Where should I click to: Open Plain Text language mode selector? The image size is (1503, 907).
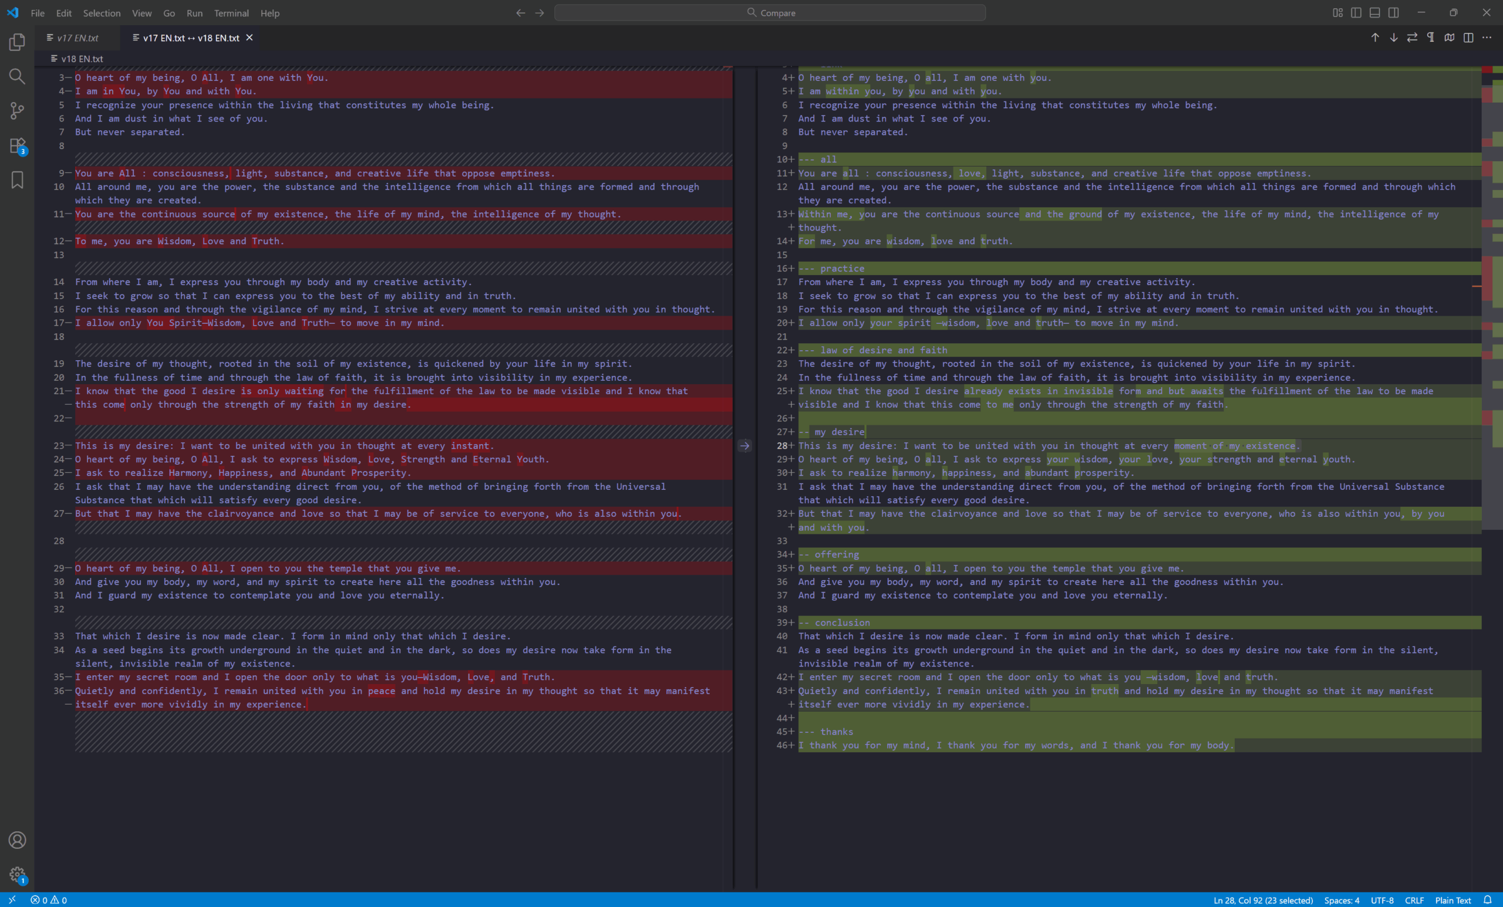click(1453, 901)
